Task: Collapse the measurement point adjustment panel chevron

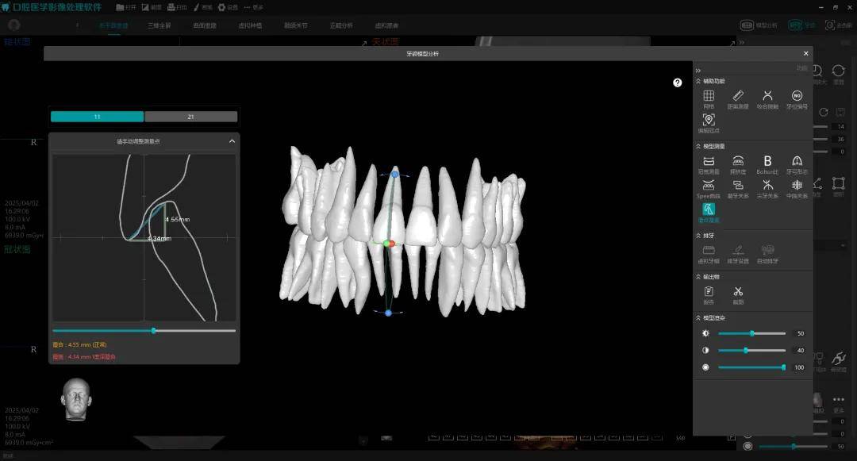Action: pyautogui.click(x=232, y=141)
